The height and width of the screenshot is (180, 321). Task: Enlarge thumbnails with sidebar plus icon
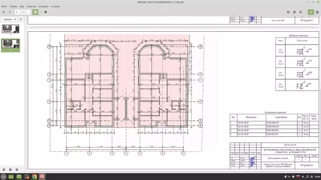tap(10, 170)
